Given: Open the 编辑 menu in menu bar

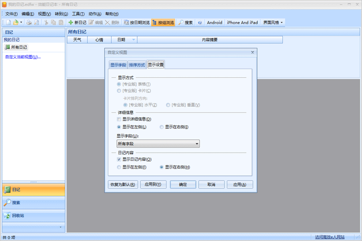Looking at the screenshot, I should pos(28,14).
